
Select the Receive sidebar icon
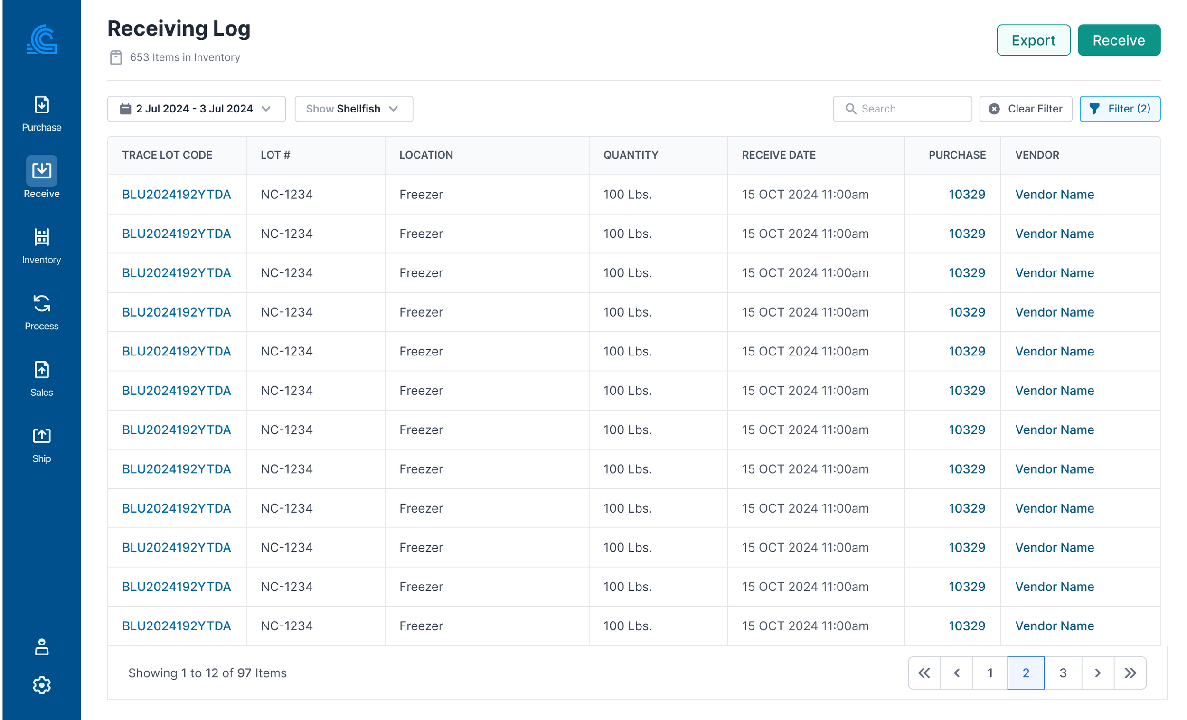[42, 170]
